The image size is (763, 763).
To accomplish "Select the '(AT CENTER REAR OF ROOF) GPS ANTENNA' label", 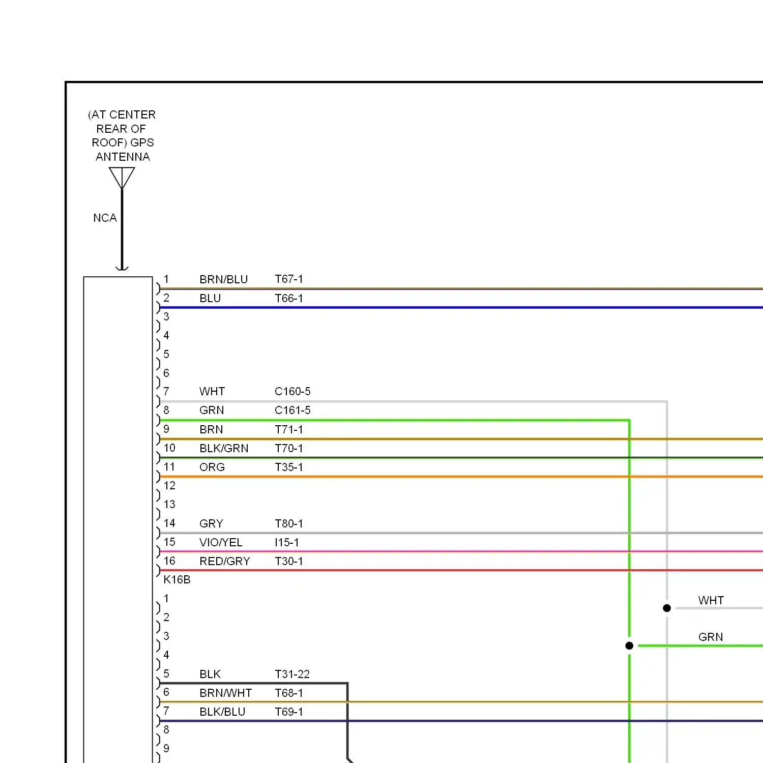I will point(122,136).
